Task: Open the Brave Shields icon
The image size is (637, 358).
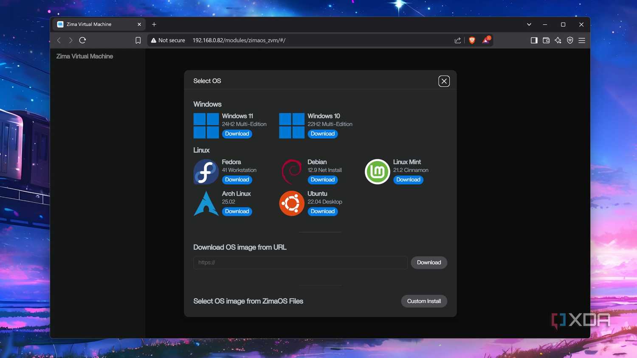Action: (472, 40)
